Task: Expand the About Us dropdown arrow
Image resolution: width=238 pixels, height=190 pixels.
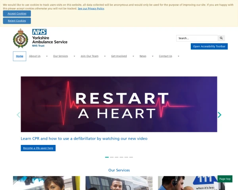Action: [47, 56]
